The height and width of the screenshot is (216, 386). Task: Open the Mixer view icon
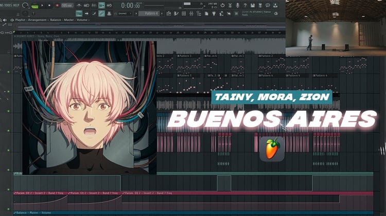[x=191, y=14]
